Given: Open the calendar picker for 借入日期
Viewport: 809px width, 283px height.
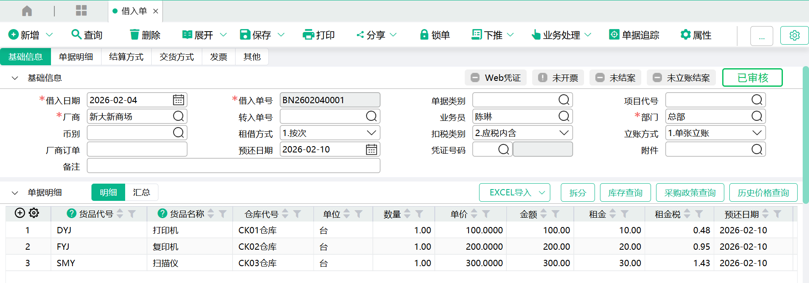Looking at the screenshot, I should [x=178, y=100].
